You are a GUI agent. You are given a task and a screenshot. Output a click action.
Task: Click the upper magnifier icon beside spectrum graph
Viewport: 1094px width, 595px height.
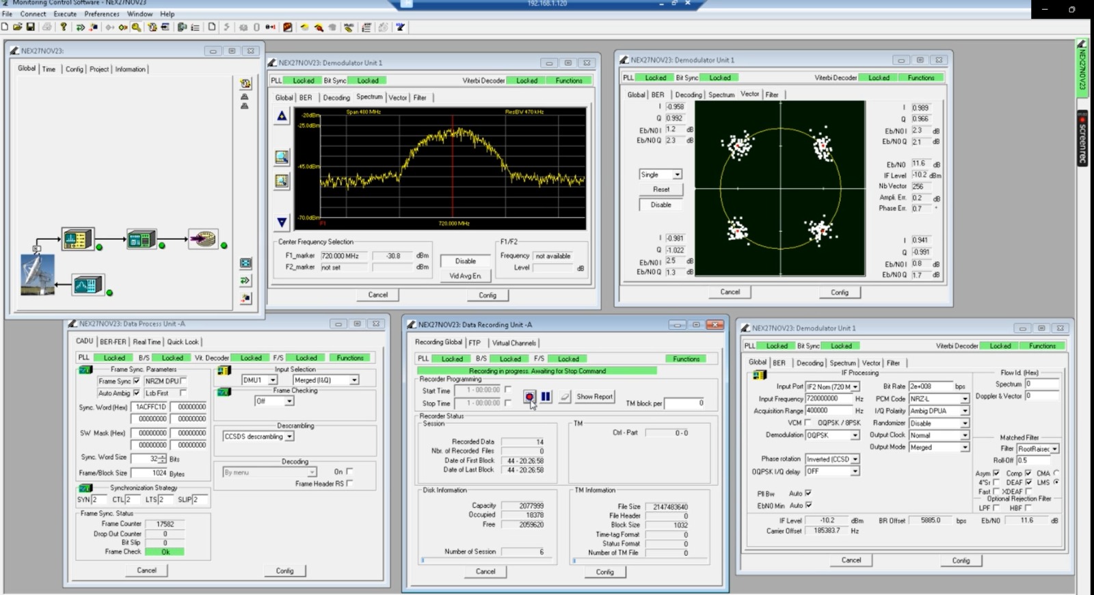click(282, 157)
